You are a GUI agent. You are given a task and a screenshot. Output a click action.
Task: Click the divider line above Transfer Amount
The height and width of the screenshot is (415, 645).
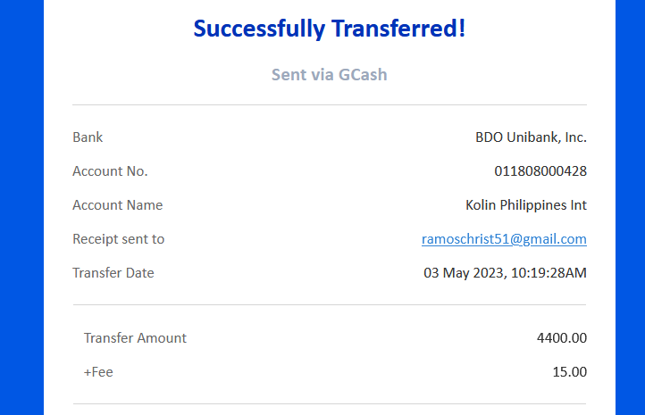(330, 305)
